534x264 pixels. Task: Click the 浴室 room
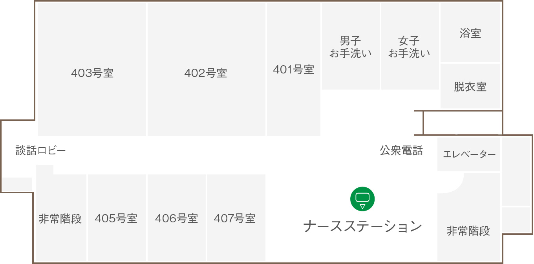click(470, 33)
